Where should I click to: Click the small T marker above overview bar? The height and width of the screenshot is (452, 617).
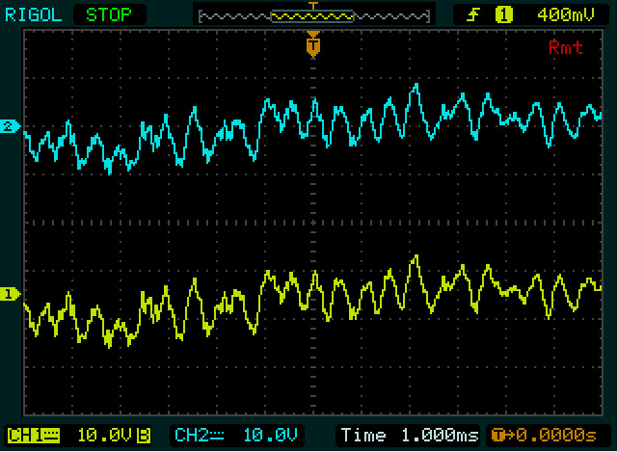tap(313, 6)
